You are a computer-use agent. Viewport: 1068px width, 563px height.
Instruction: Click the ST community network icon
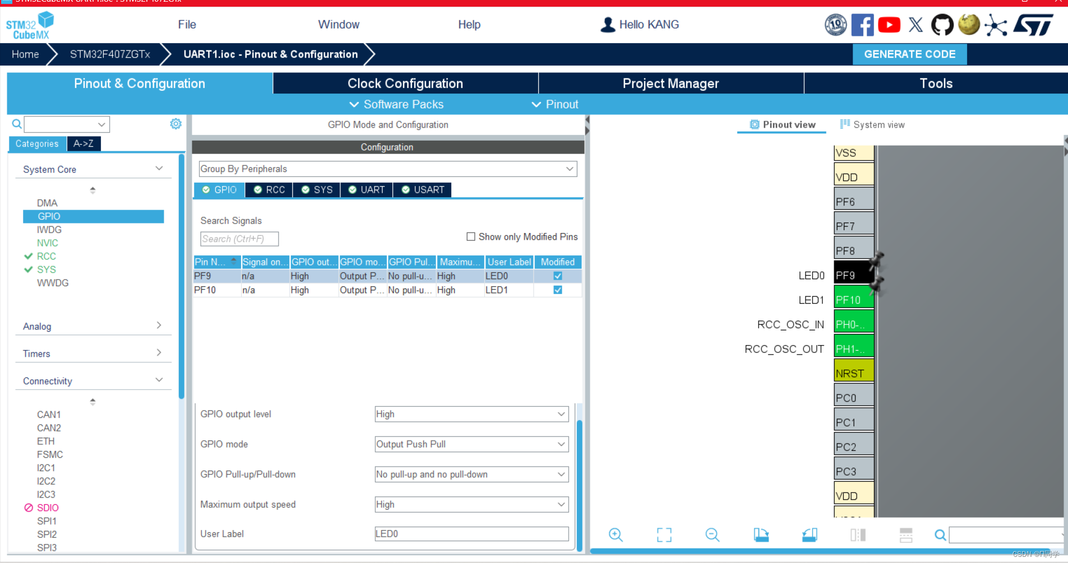coord(996,25)
